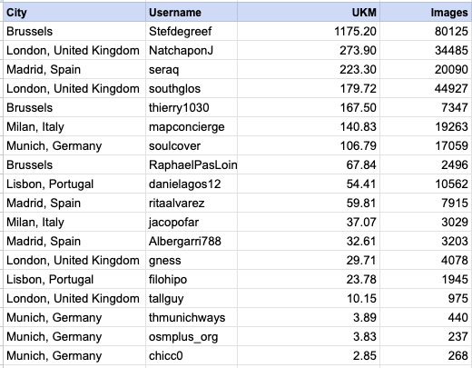472x368 pixels.
Task: Click the Albergarri788 username cell
Action: pyautogui.click(x=192, y=241)
